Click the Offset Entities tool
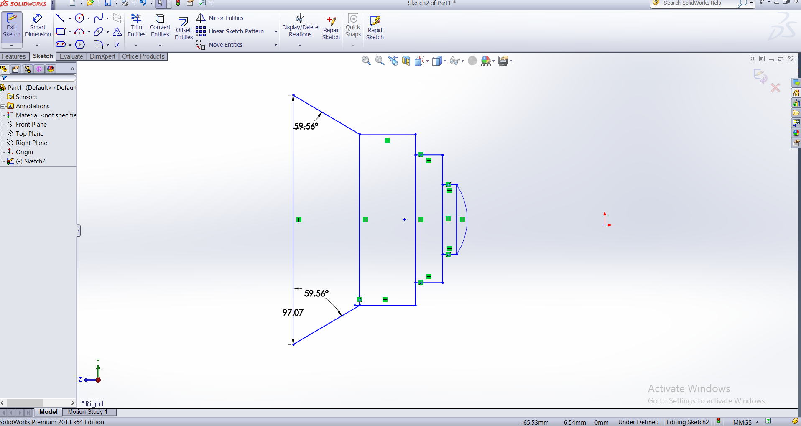 pyautogui.click(x=184, y=28)
